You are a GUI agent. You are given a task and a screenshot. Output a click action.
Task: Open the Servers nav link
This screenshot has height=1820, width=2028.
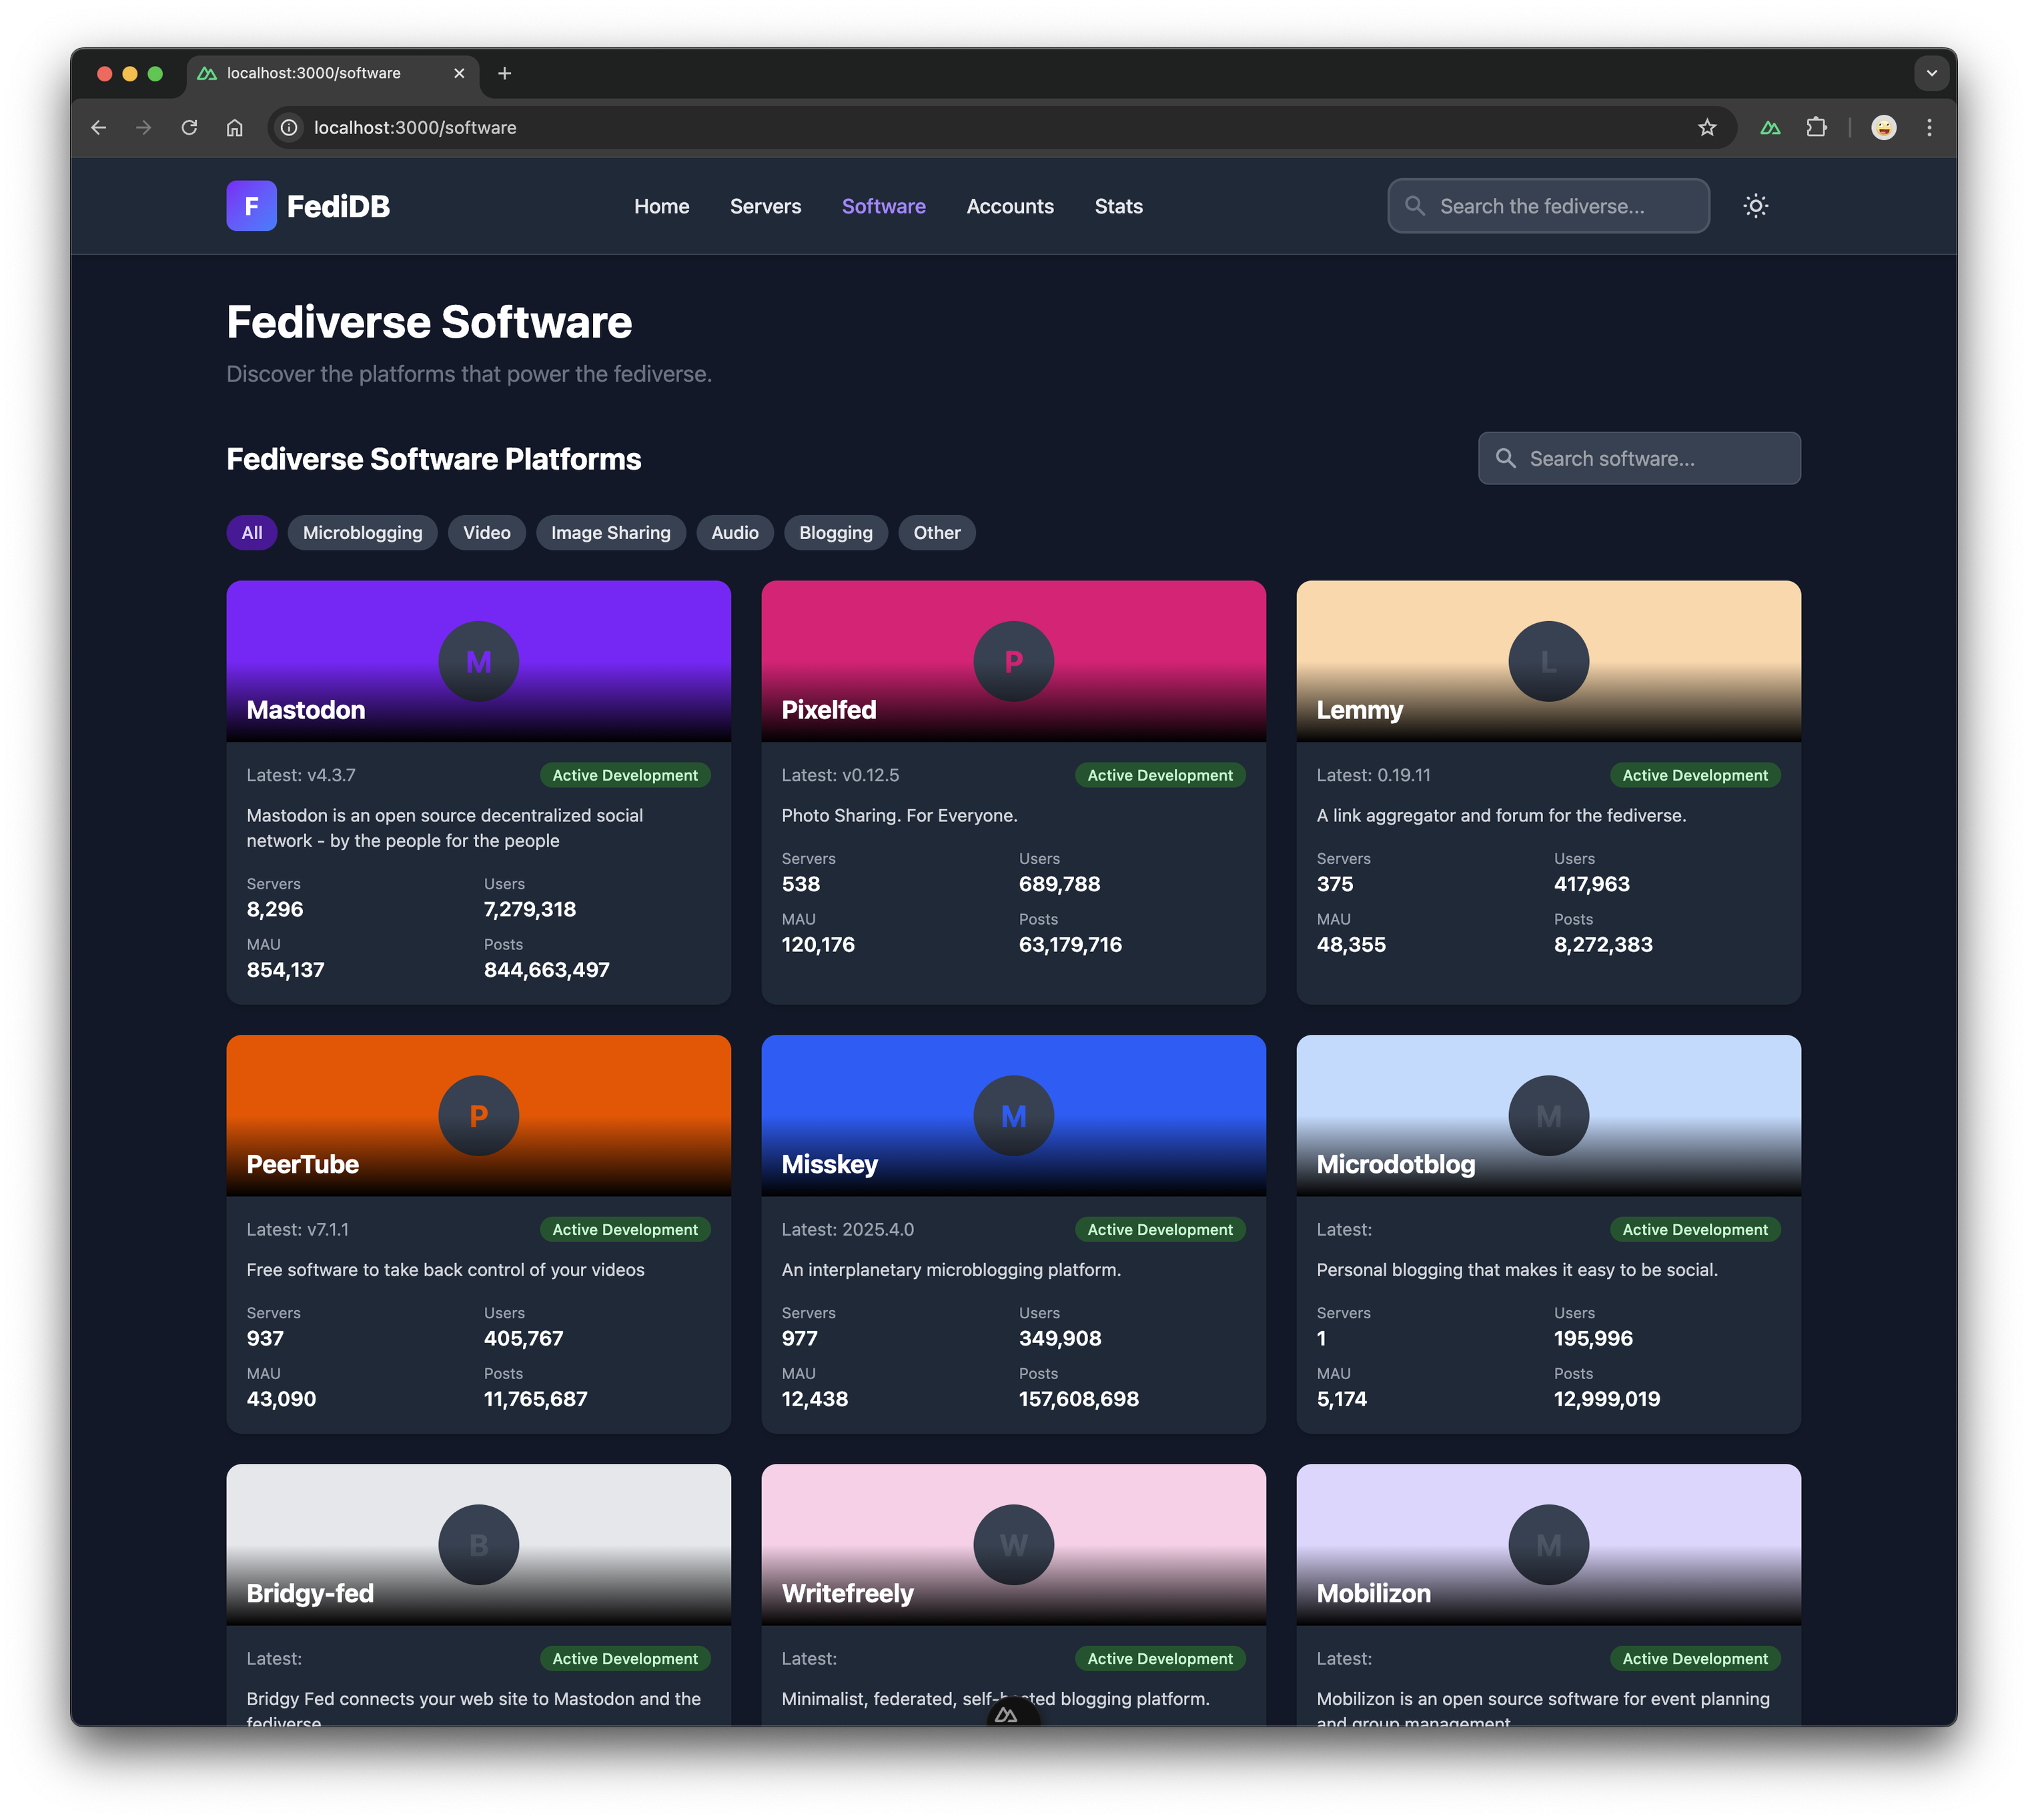tap(765, 206)
